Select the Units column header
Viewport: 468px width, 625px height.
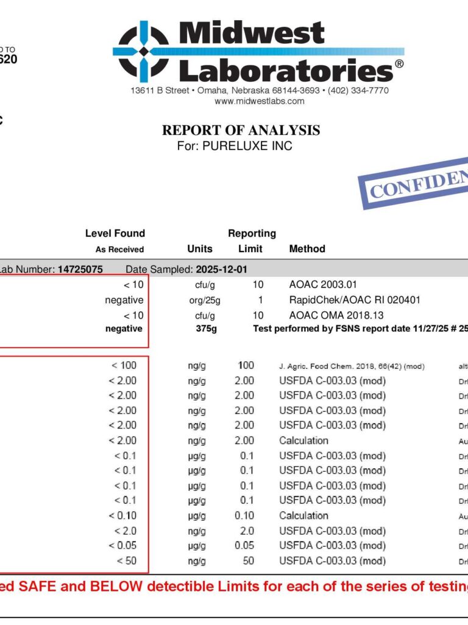point(200,249)
